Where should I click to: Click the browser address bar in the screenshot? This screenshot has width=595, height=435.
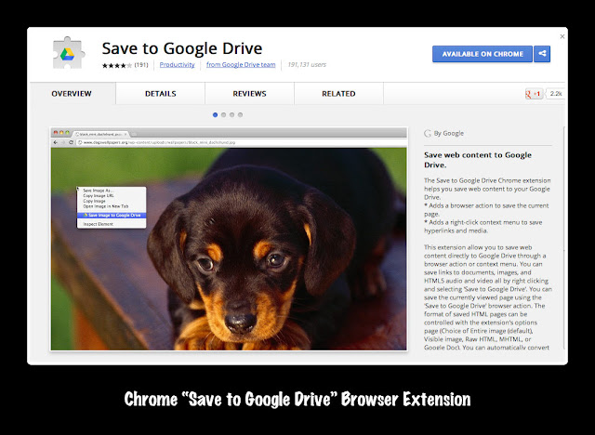pos(241,142)
